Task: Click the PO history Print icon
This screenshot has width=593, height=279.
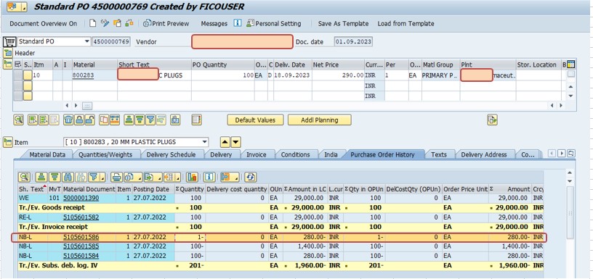Action: pos(116,177)
